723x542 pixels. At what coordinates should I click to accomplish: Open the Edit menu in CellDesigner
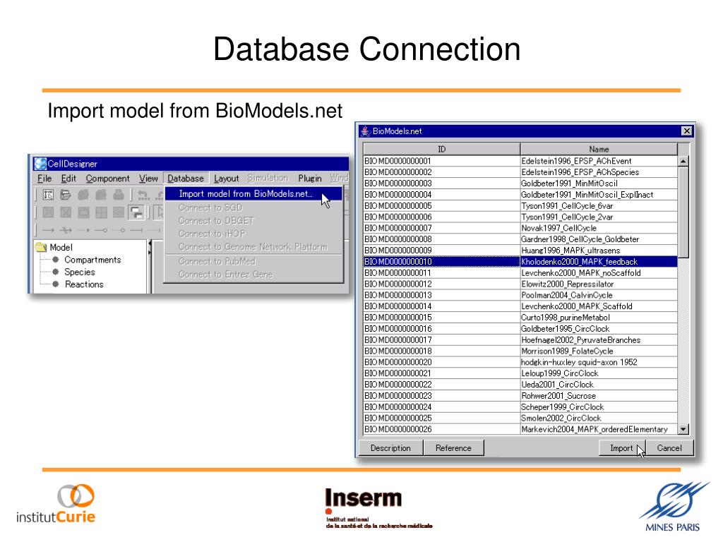(x=68, y=179)
